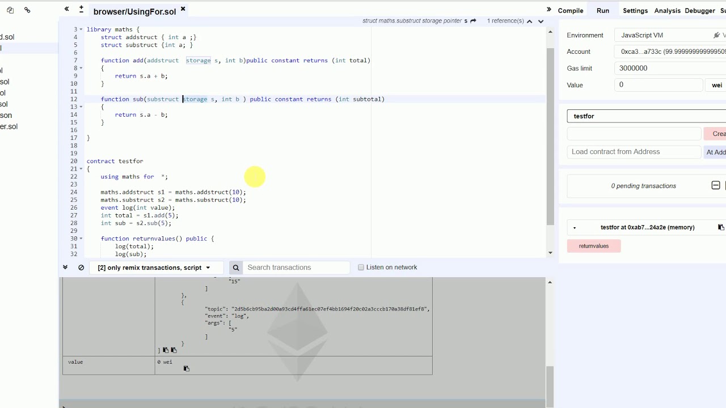Viewport: 726px width, 408px height.
Task: Click the 'using maths for *;' code line
Action: (134, 177)
